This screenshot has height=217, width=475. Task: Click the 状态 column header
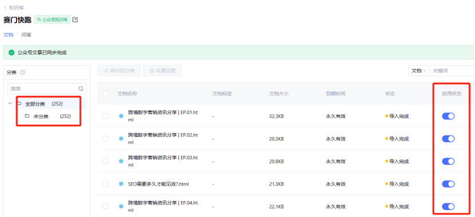[x=390, y=94]
